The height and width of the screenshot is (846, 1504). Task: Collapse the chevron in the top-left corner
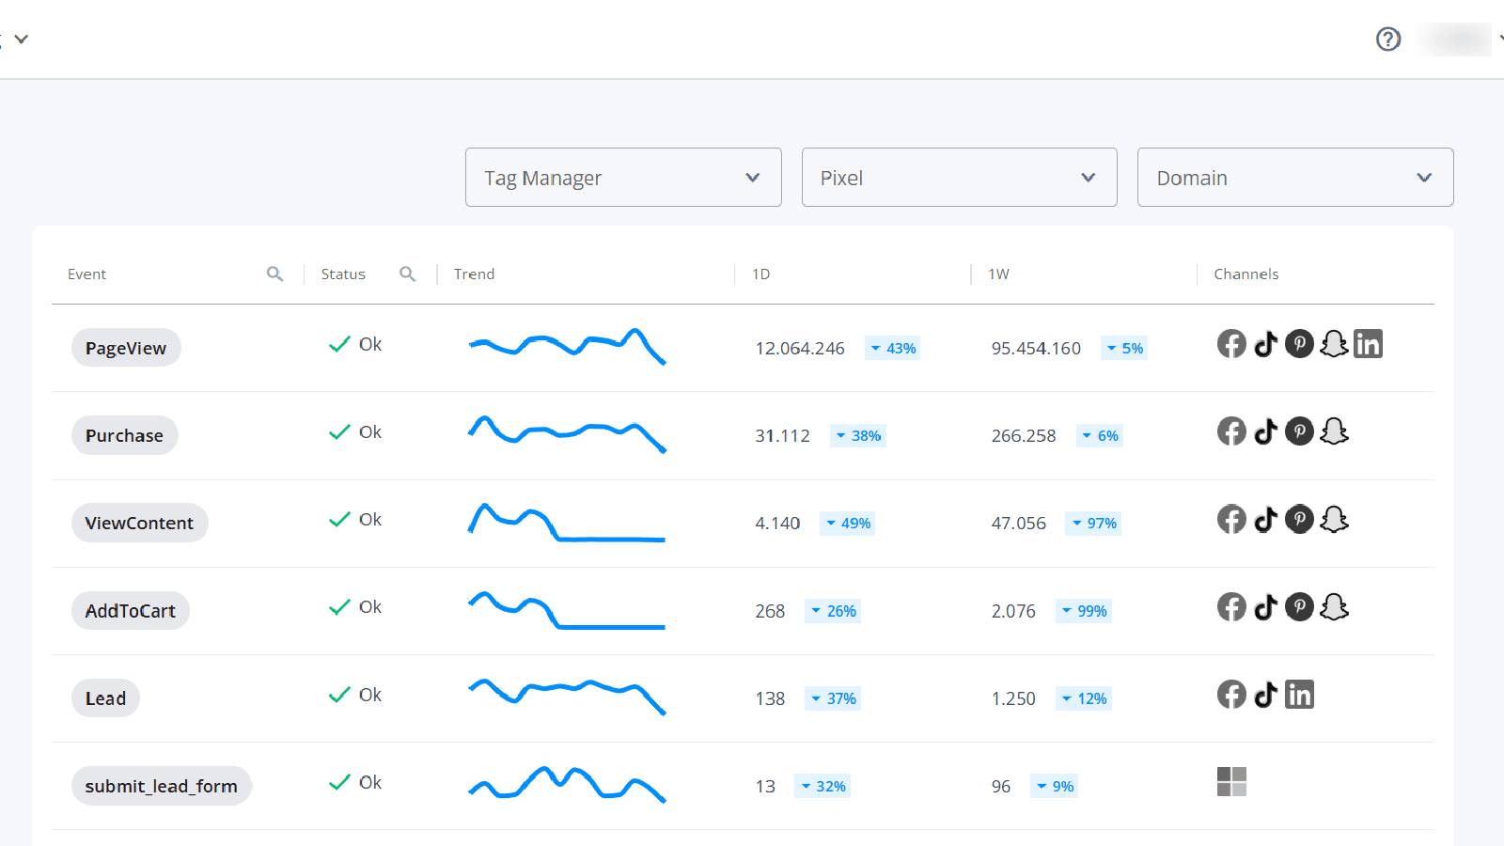[21, 39]
